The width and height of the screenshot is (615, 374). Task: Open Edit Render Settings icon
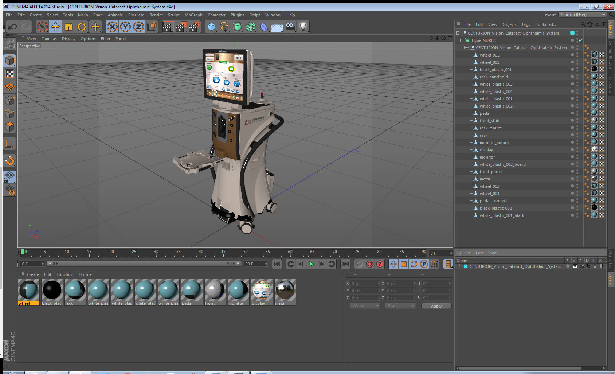[195, 27]
